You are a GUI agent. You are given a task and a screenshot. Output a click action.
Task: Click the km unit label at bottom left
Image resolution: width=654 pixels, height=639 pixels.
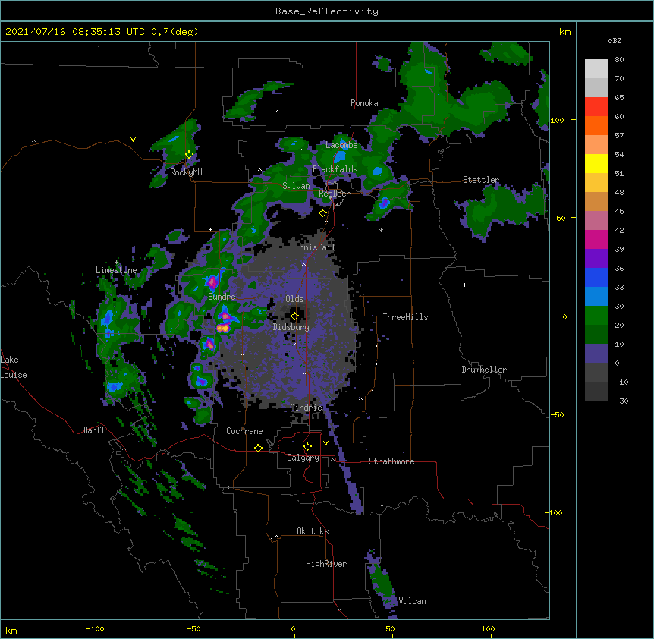[x=11, y=630]
